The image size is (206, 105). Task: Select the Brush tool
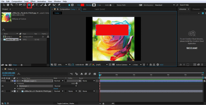pyautogui.click(x=41, y=5)
